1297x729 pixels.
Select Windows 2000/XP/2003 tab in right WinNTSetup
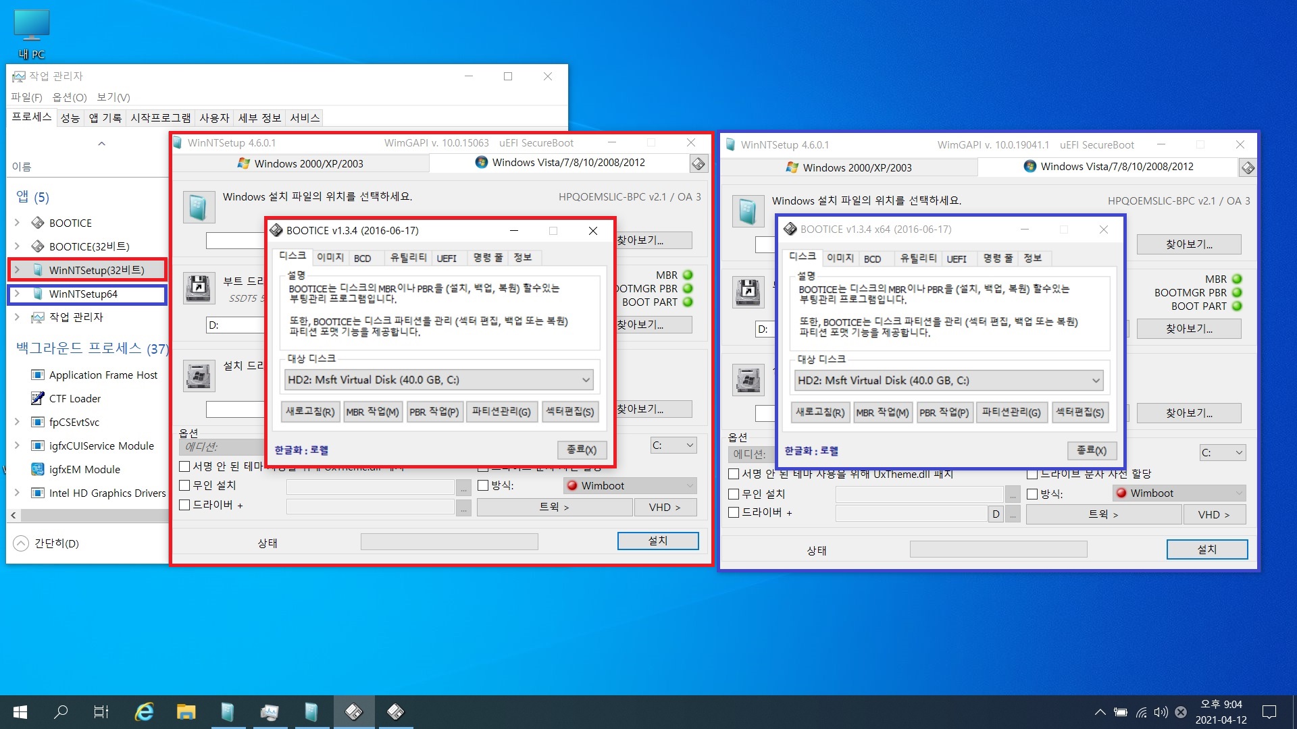pos(848,167)
